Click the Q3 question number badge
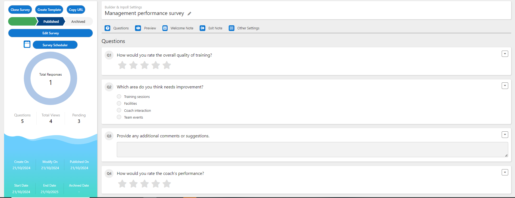515x198 pixels. 109,136
